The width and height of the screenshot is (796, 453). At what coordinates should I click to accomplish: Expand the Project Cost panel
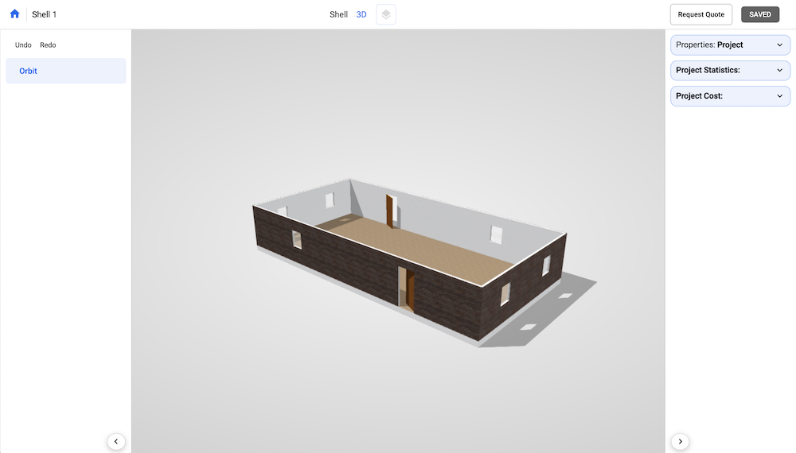pyautogui.click(x=730, y=96)
